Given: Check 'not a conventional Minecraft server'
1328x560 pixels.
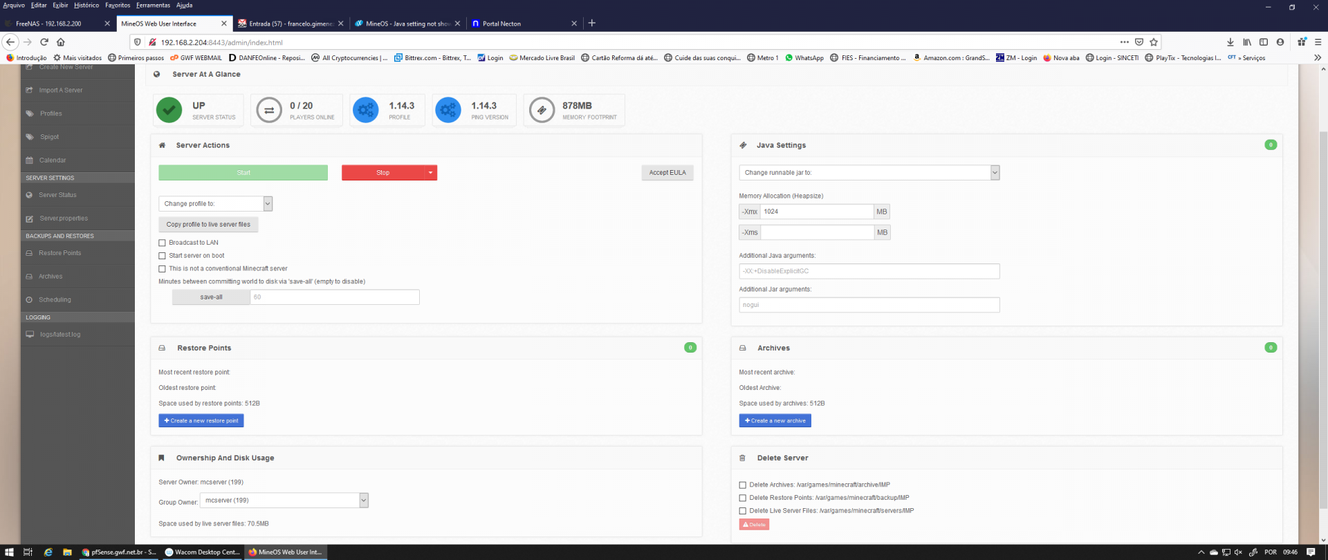Looking at the screenshot, I should [x=163, y=269].
